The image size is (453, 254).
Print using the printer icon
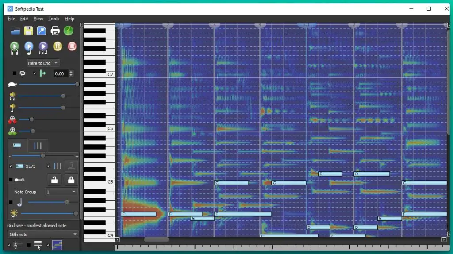(x=55, y=31)
